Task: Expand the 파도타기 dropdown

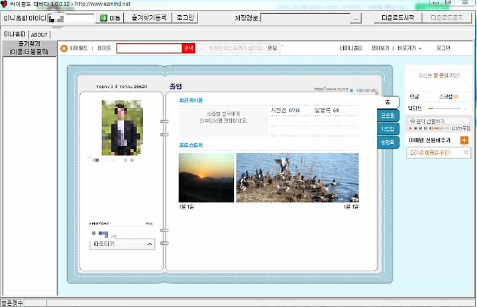Action: [x=123, y=244]
